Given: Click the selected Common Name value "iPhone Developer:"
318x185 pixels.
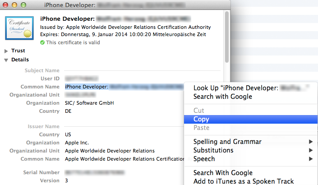Looking at the screenshot, I should click(87, 87).
